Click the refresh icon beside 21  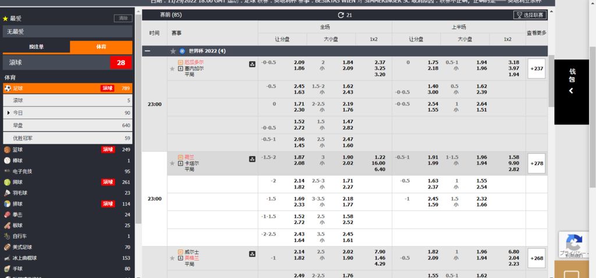(340, 15)
